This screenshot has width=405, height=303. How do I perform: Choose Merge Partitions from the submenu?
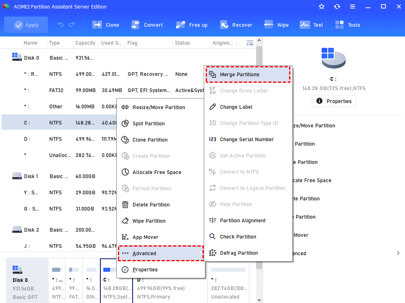point(248,75)
